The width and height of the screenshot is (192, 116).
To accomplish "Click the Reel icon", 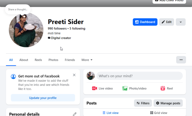I will tap(163, 88).
